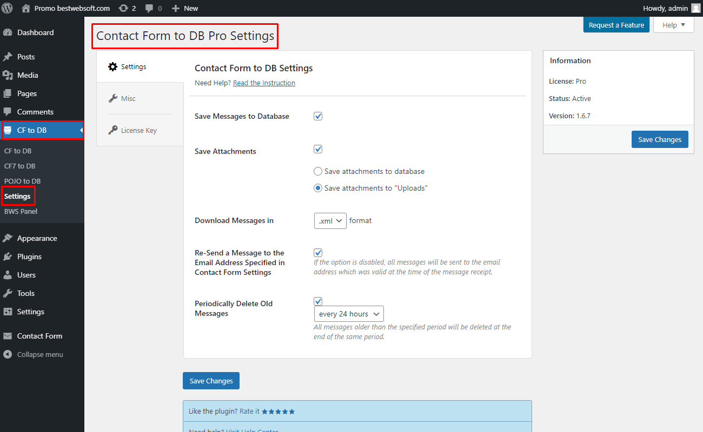
Task: Click the Users person icon
Action: coord(8,275)
